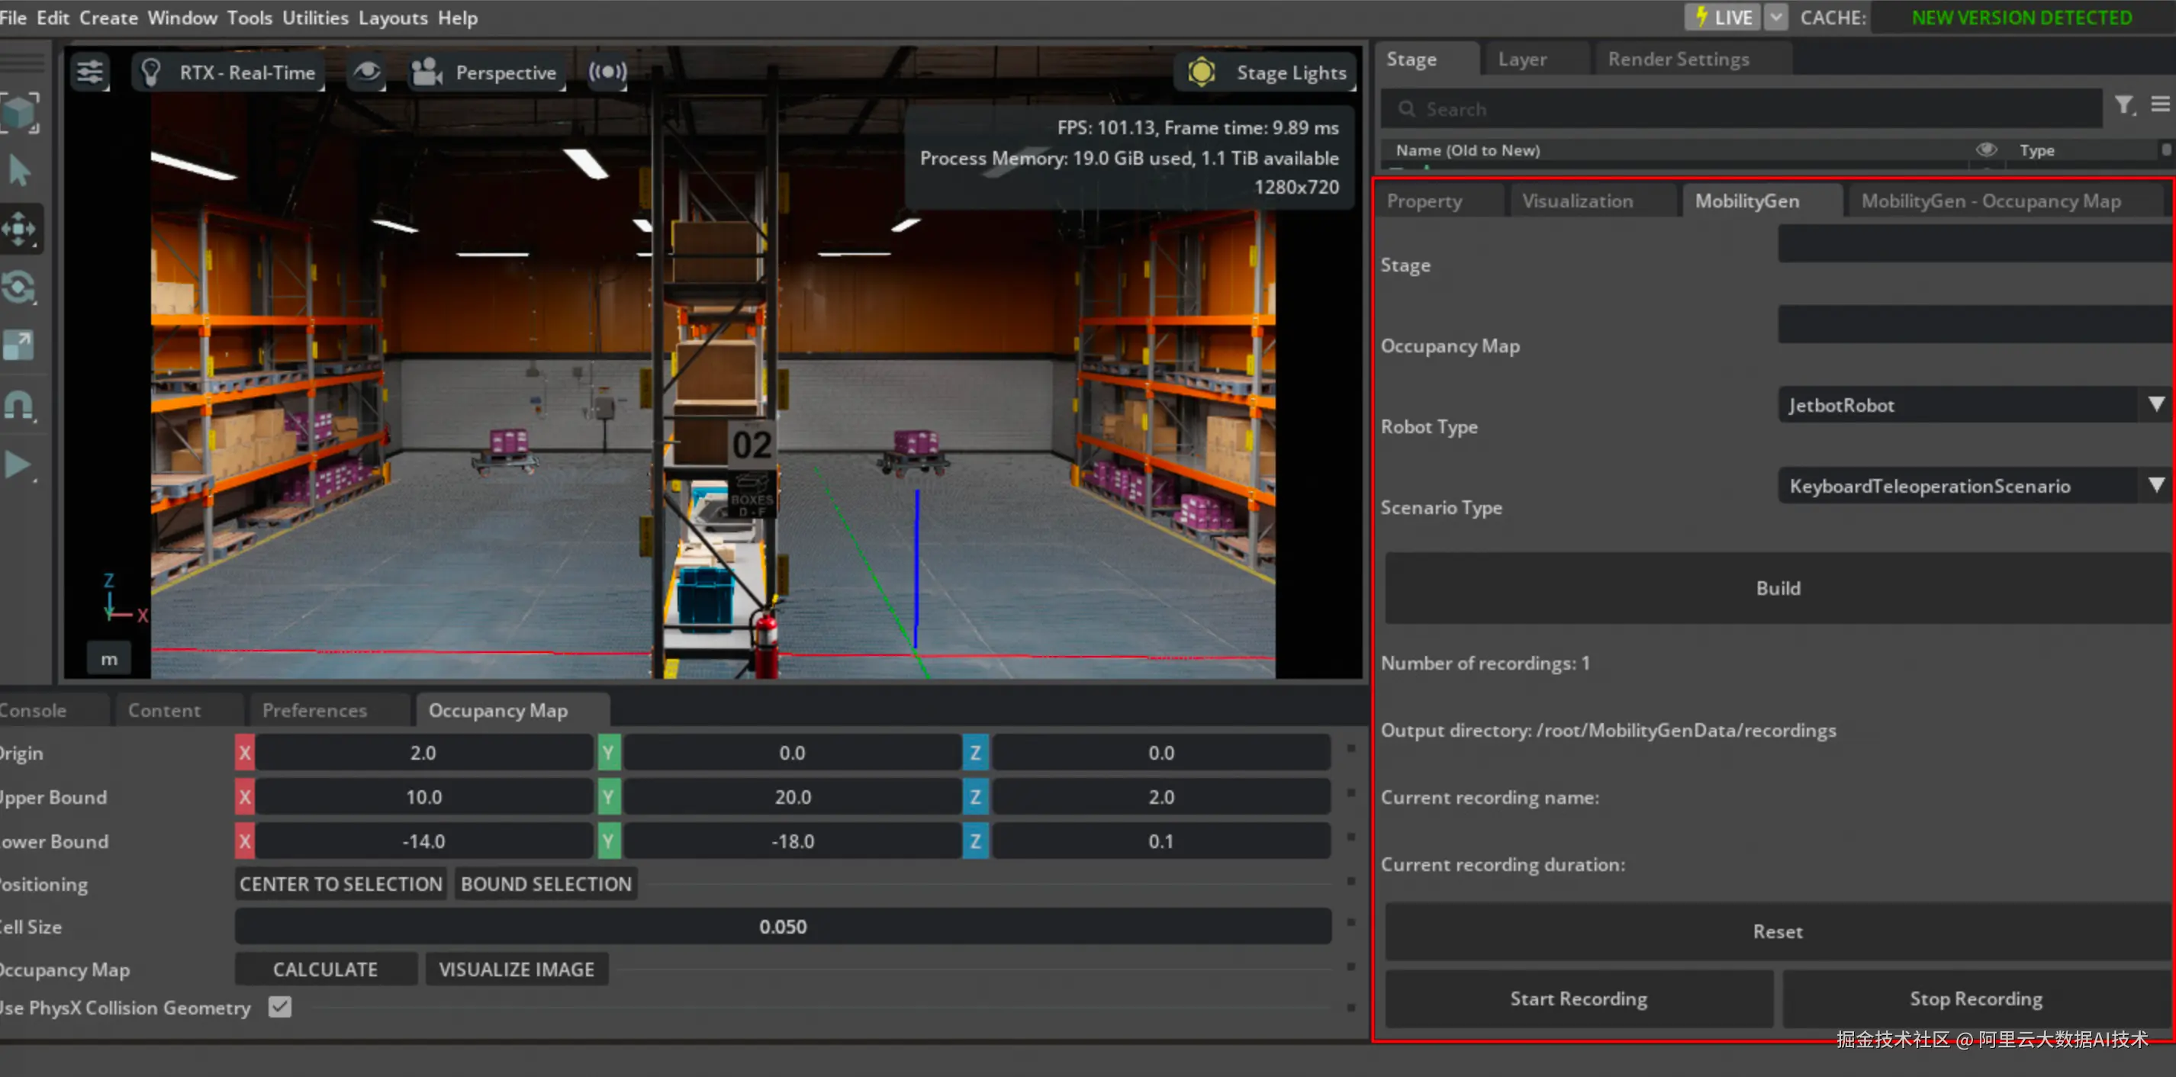Screen dimensions: 2176x1077
Task: Click the Cell Size 0.050 slider field
Action: point(782,927)
